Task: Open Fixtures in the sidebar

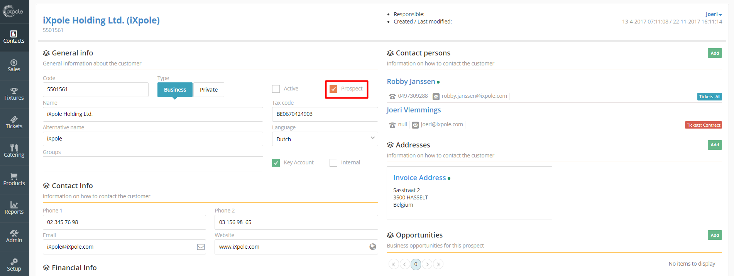Action: [14, 94]
